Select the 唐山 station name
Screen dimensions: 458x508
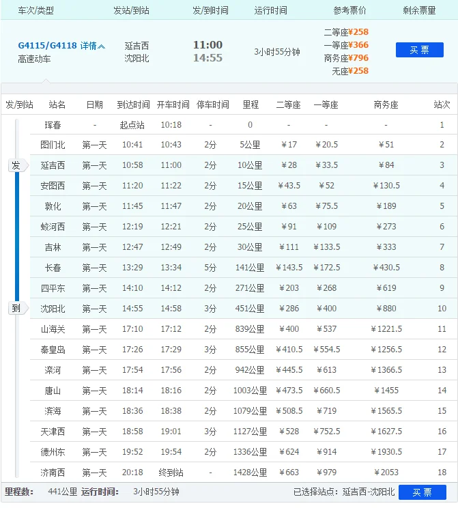point(53,391)
